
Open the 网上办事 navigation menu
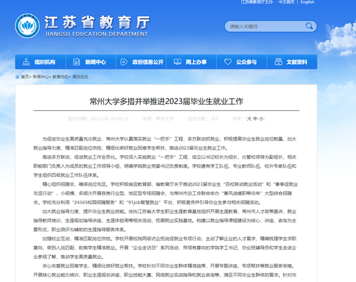(x=195, y=62)
